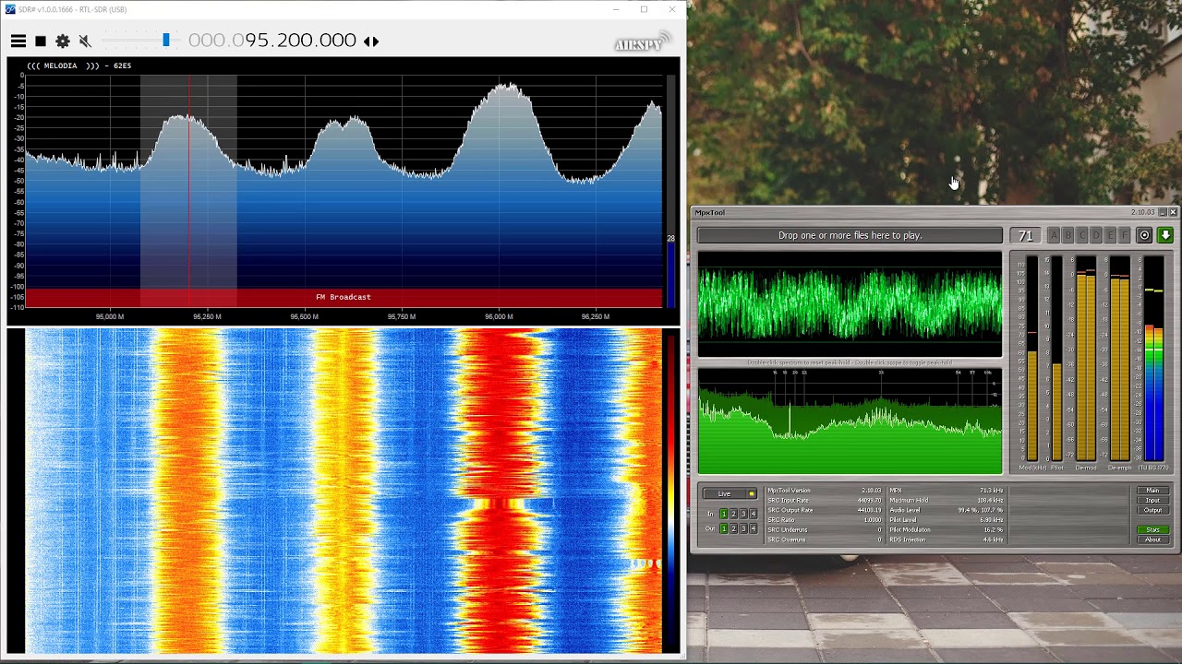Screen dimensions: 1182x664
Task: Adjust the SDR# spectrum zoom slider on the right side
Action: pos(671,192)
